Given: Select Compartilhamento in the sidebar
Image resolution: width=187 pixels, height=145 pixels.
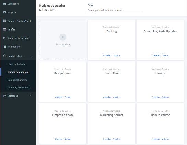Looking at the screenshot, I should (17, 80).
